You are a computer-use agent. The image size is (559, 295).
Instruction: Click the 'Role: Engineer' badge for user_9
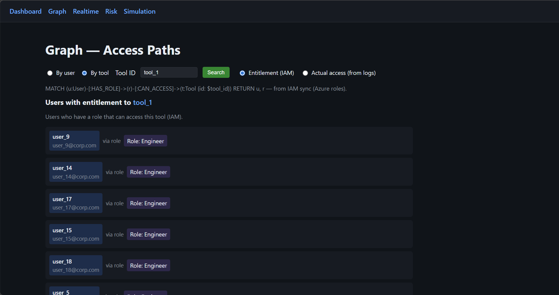click(x=145, y=141)
